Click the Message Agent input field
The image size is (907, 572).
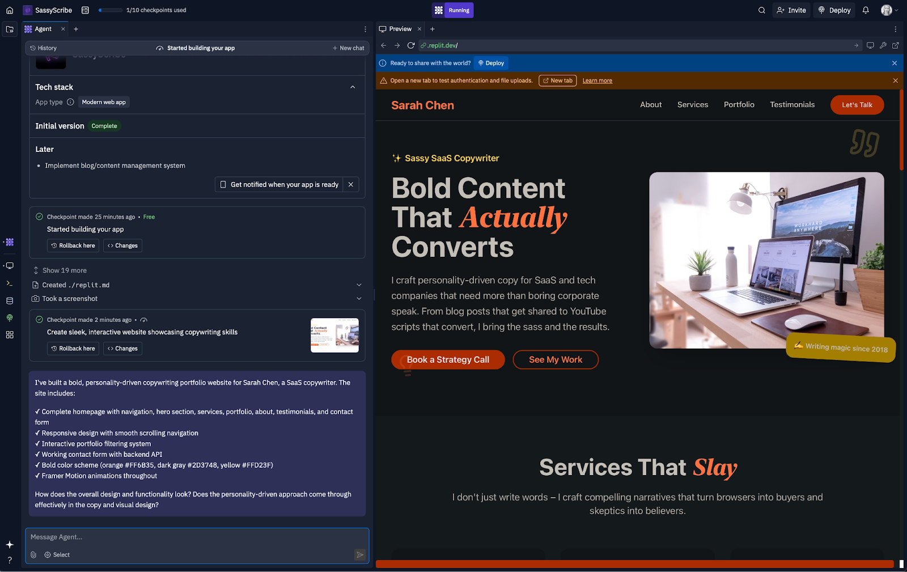pos(170,537)
